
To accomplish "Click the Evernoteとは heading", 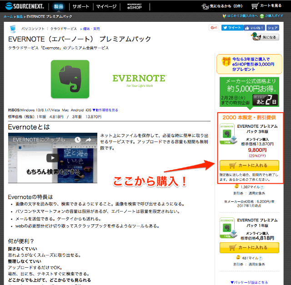I will click(x=29, y=127).
